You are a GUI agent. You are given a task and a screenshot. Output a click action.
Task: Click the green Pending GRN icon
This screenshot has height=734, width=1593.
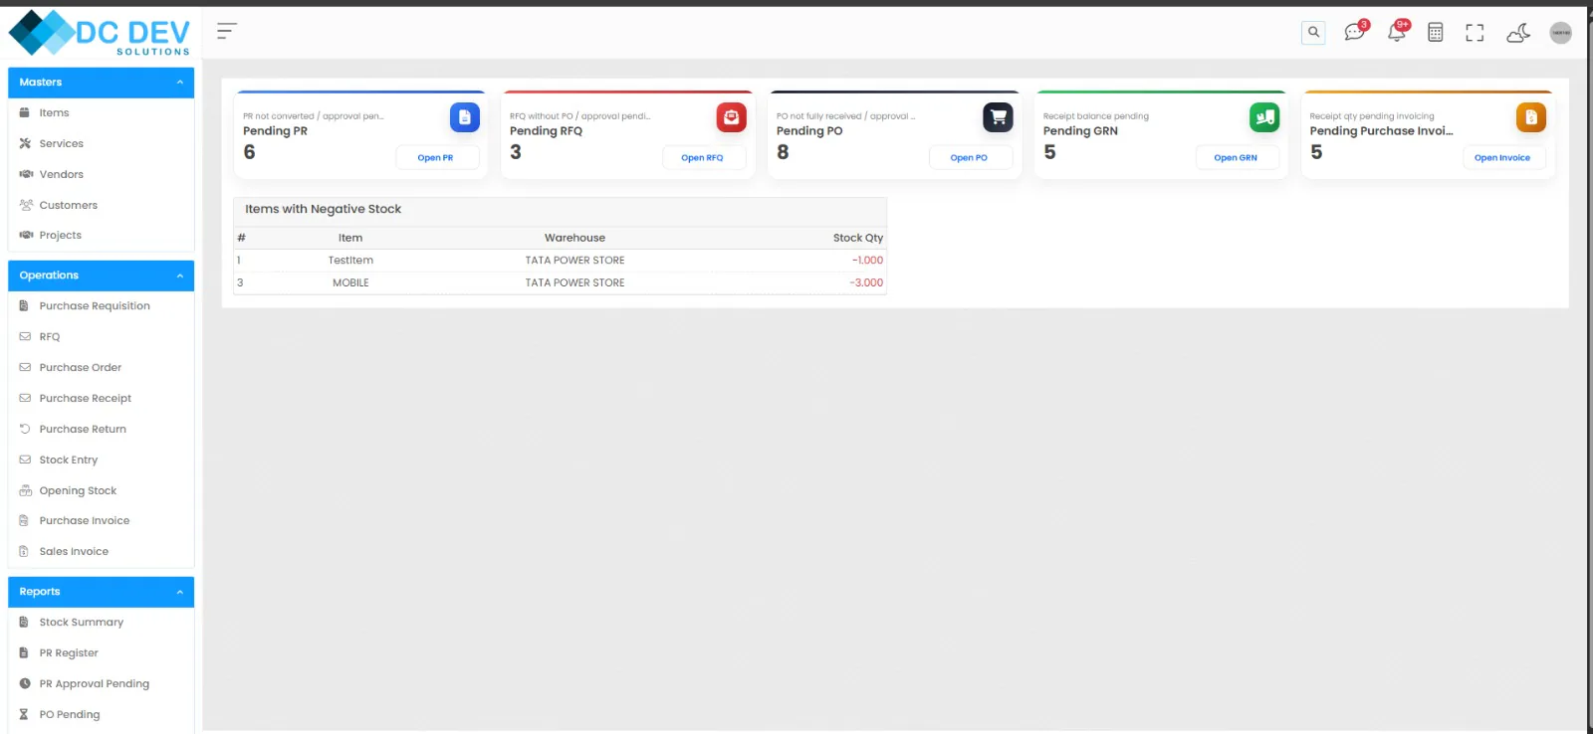tap(1264, 117)
